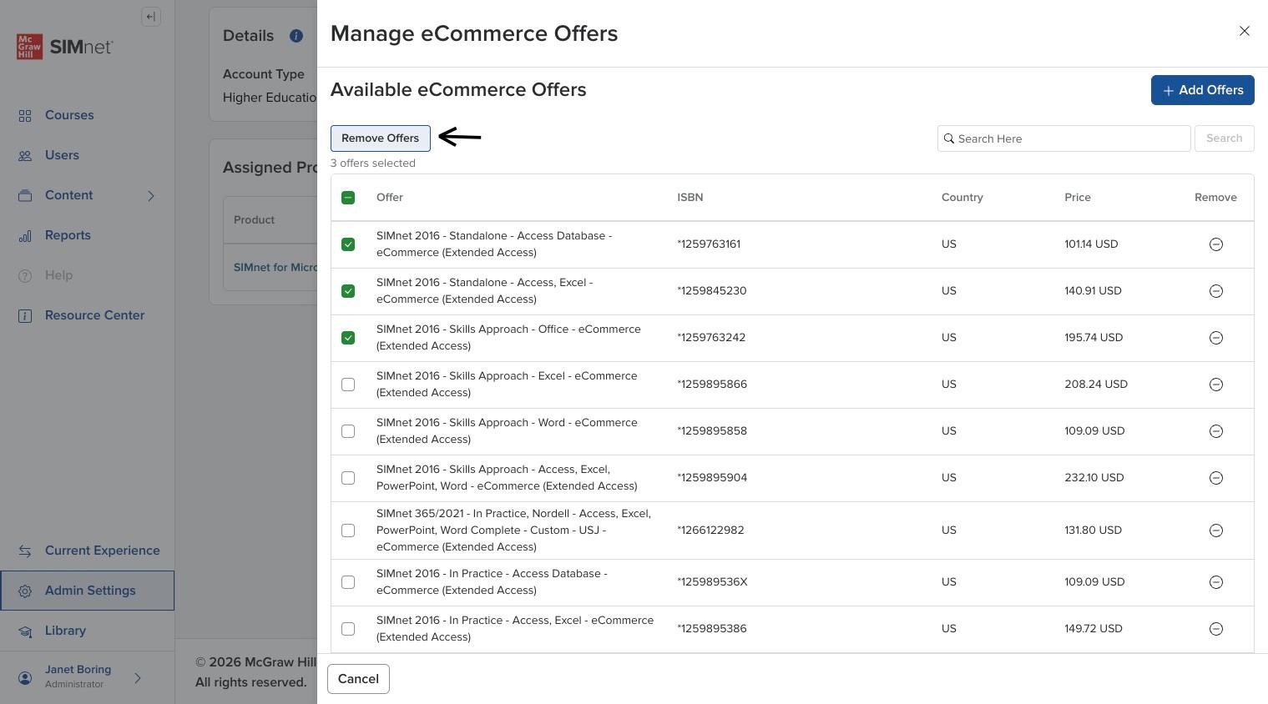Click the 232.10 USD price cell
Image resolution: width=1268 pixels, height=704 pixels.
coord(1094,478)
